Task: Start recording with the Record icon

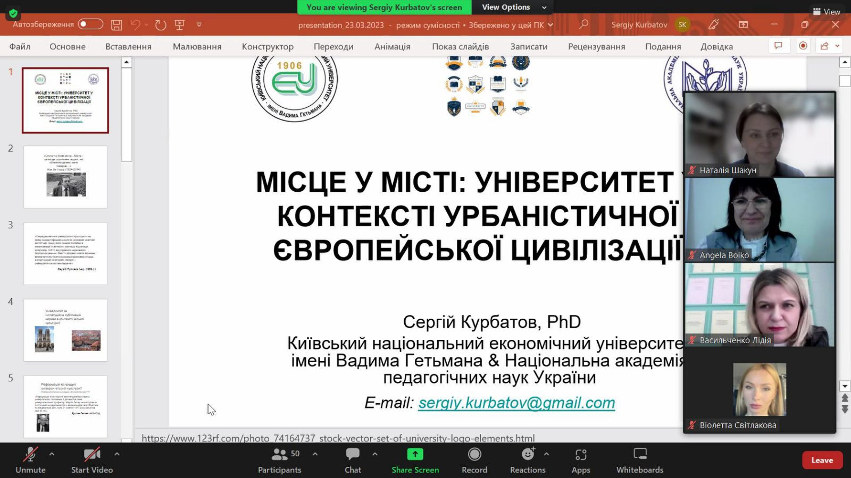Action: click(x=474, y=455)
